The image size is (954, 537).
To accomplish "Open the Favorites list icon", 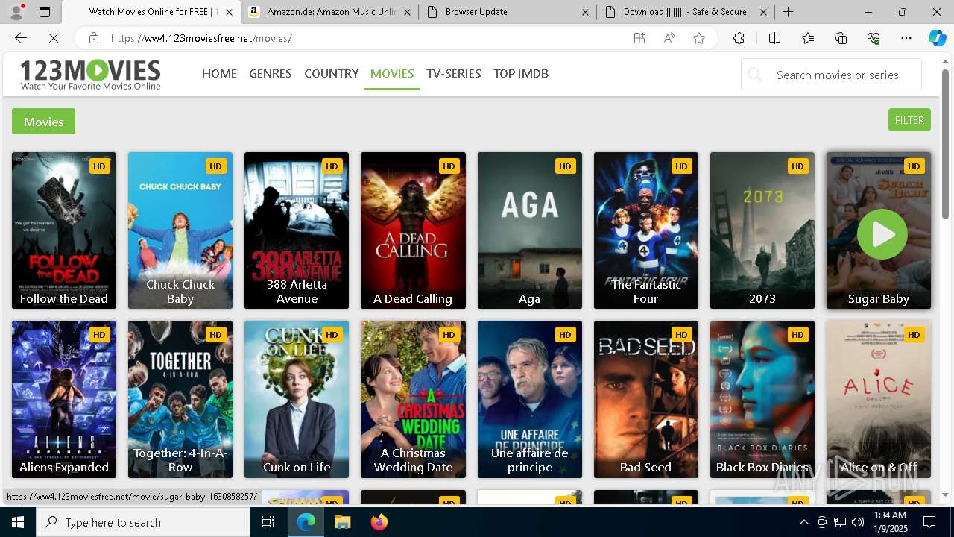I will [x=808, y=38].
